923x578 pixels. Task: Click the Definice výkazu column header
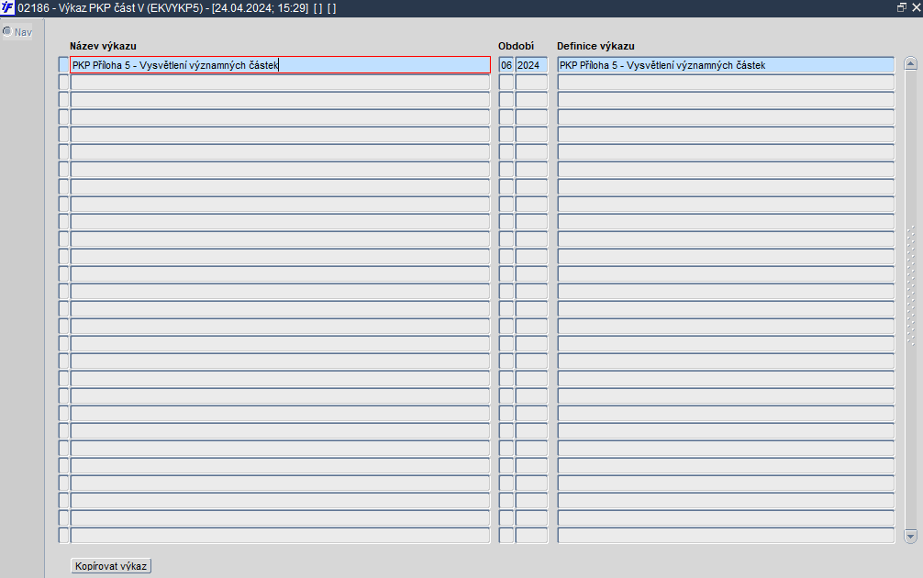point(595,46)
